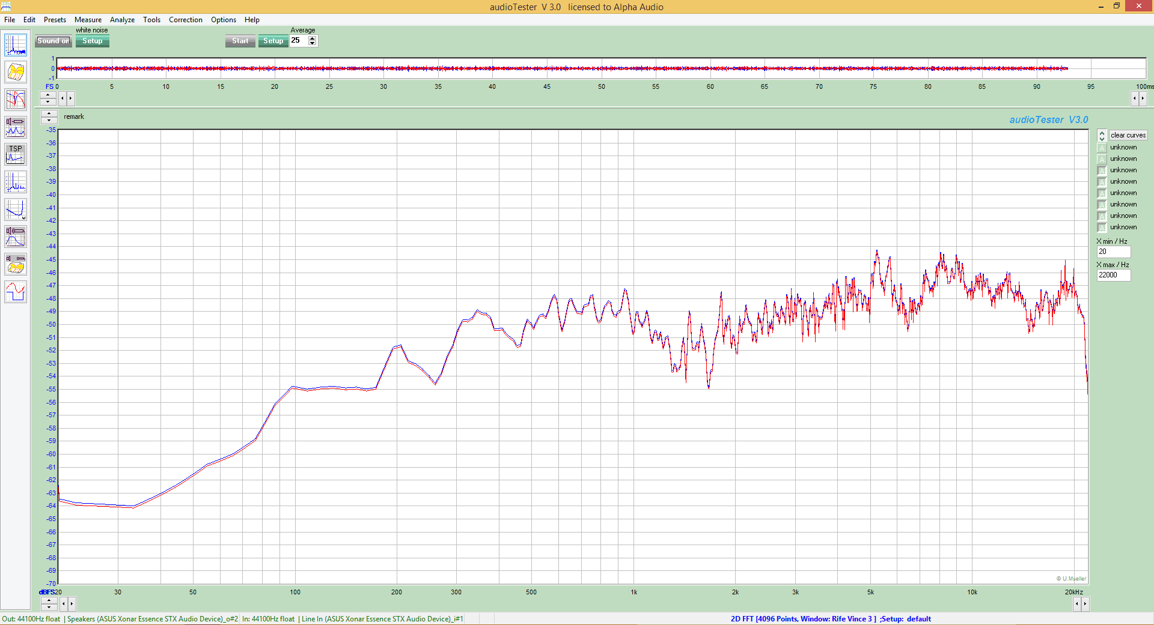Click the down arrow under the FS waveform axis
Screen dimensions: 1154x625
click(x=49, y=101)
